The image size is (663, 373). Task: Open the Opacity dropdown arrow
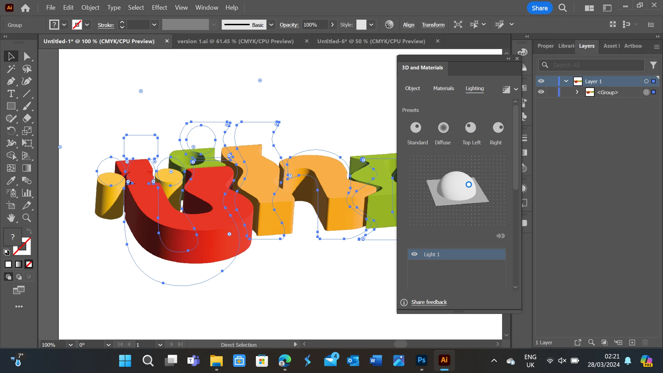click(x=332, y=25)
